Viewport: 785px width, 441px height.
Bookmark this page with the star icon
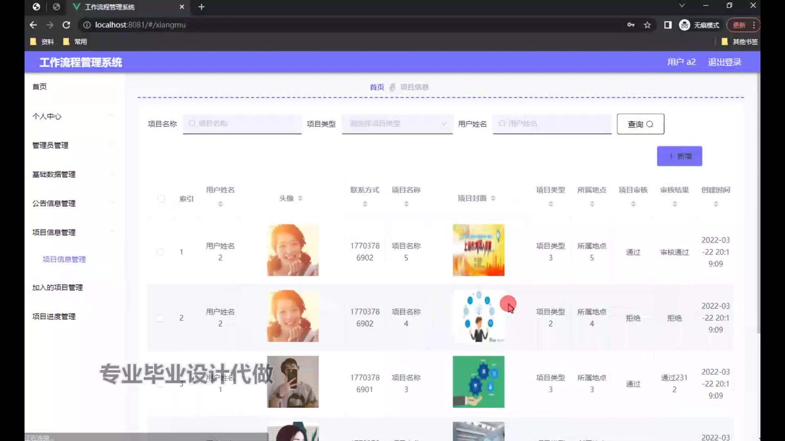coord(647,25)
